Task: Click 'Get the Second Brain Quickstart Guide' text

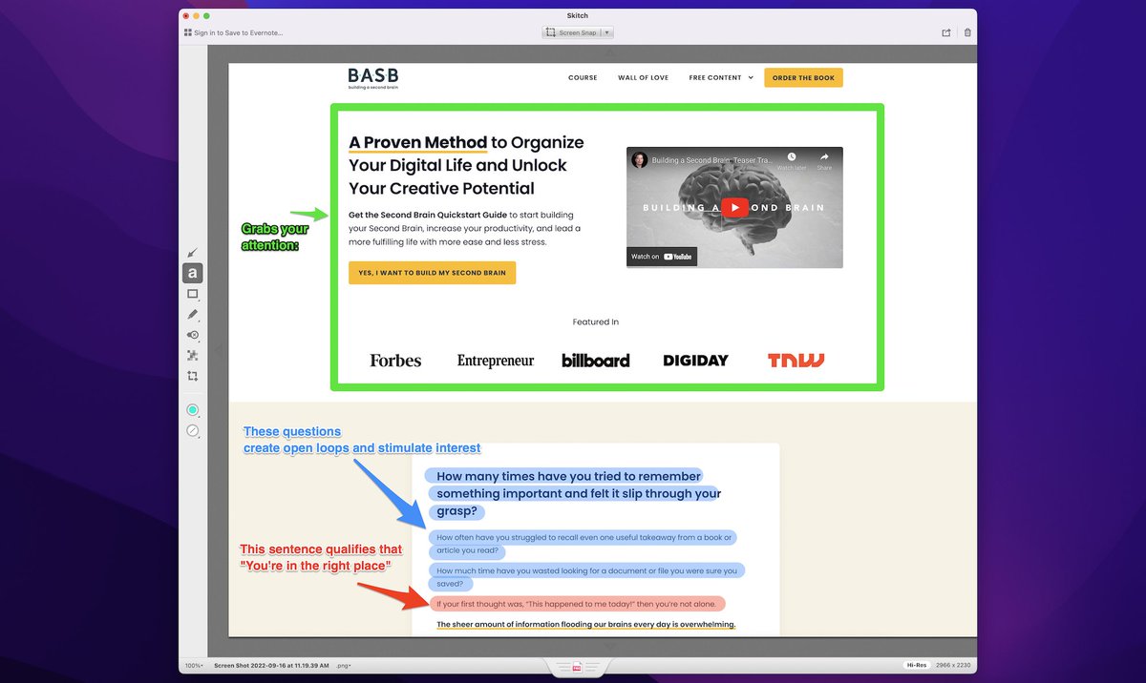Action: click(x=427, y=215)
